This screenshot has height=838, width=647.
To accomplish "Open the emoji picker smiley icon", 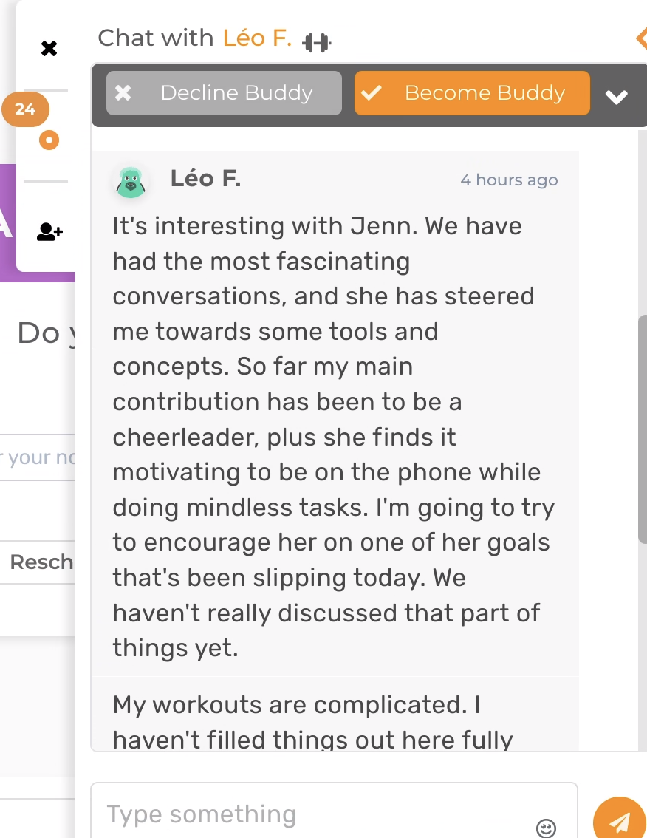I will click(x=546, y=828).
